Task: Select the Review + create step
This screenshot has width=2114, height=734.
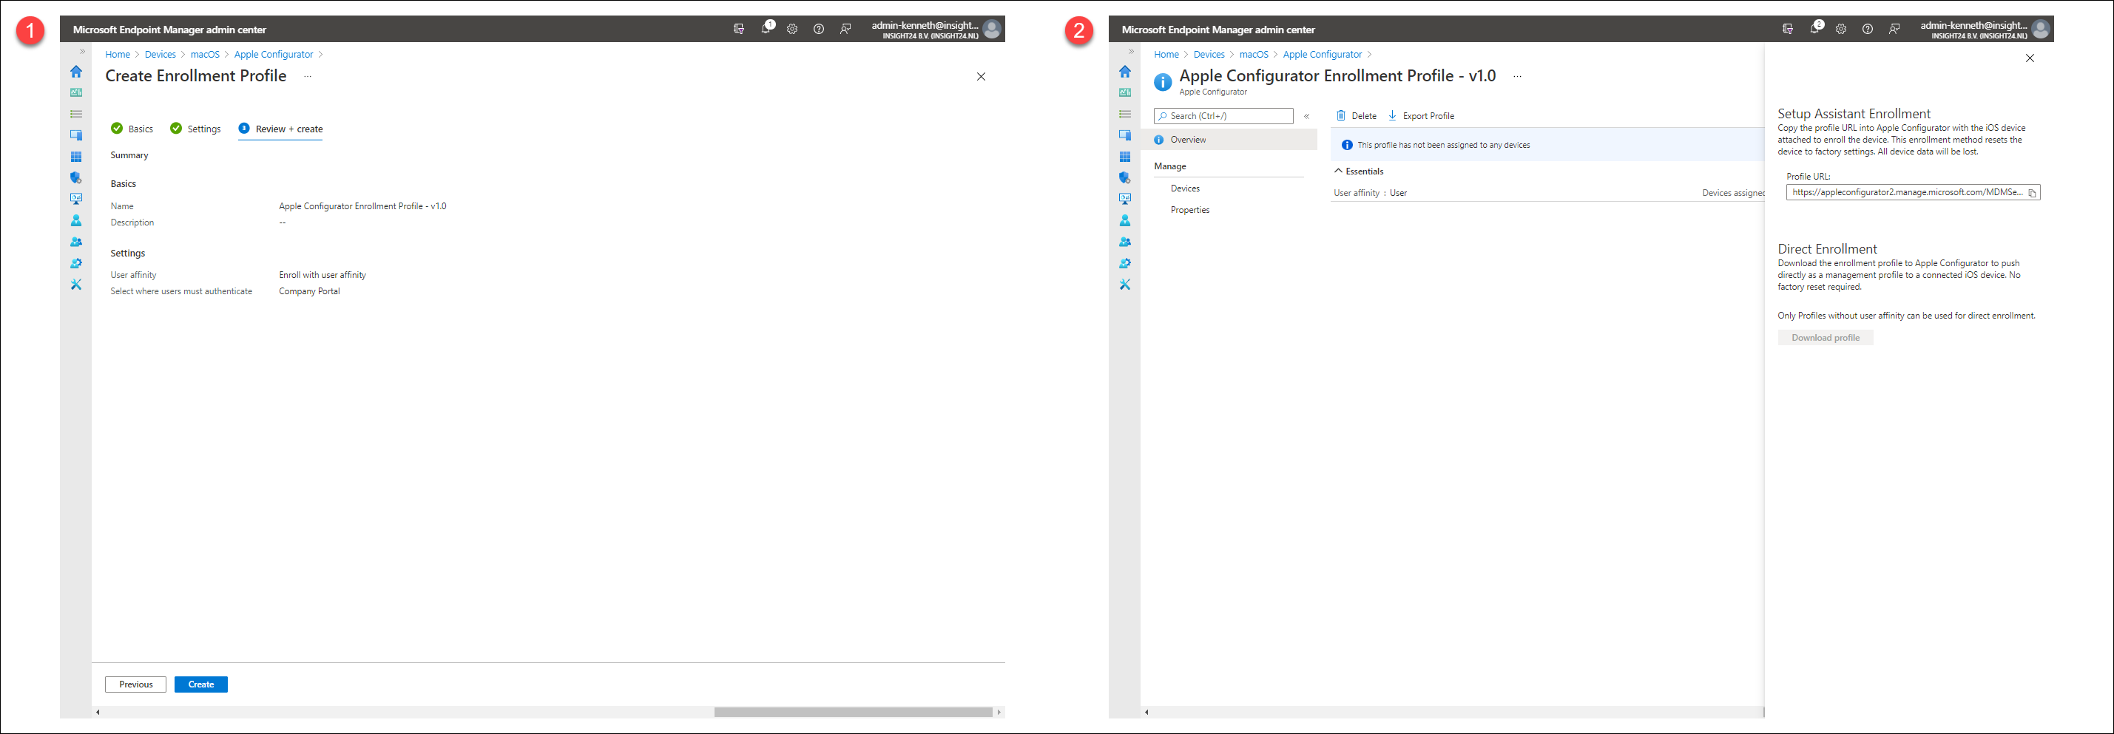Action: pyautogui.click(x=280, y=129)
